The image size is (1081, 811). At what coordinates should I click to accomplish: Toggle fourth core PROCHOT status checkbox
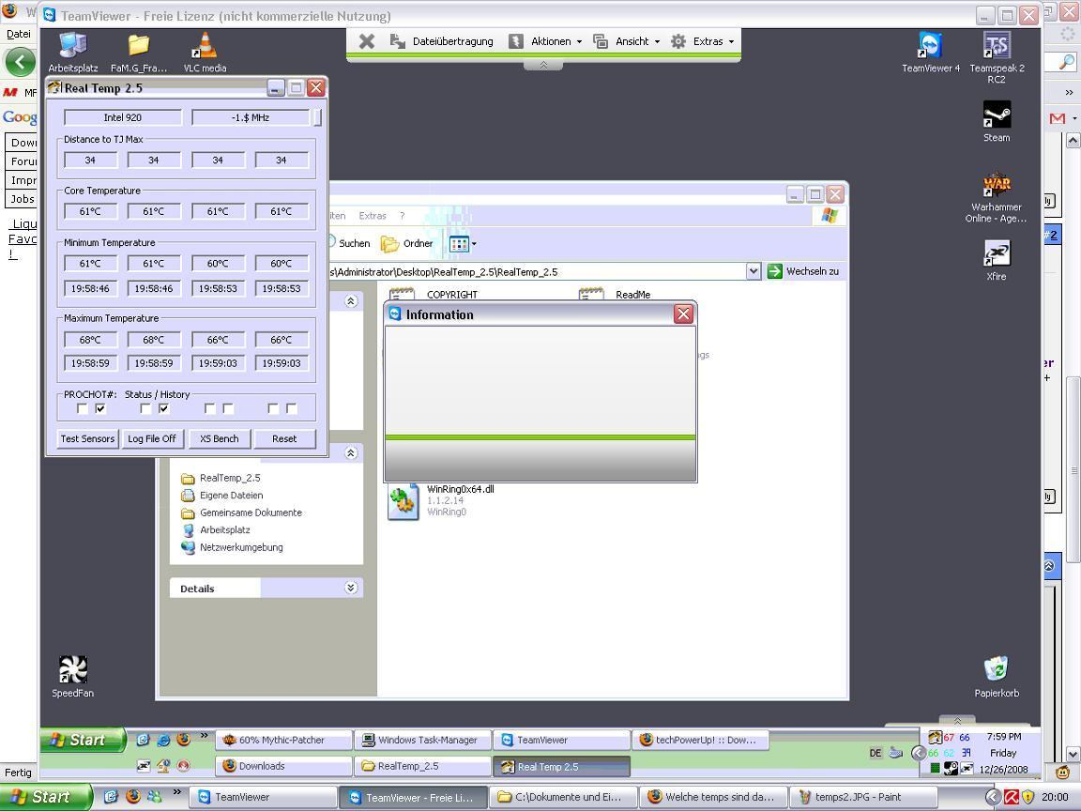click(x=273, y=409)
